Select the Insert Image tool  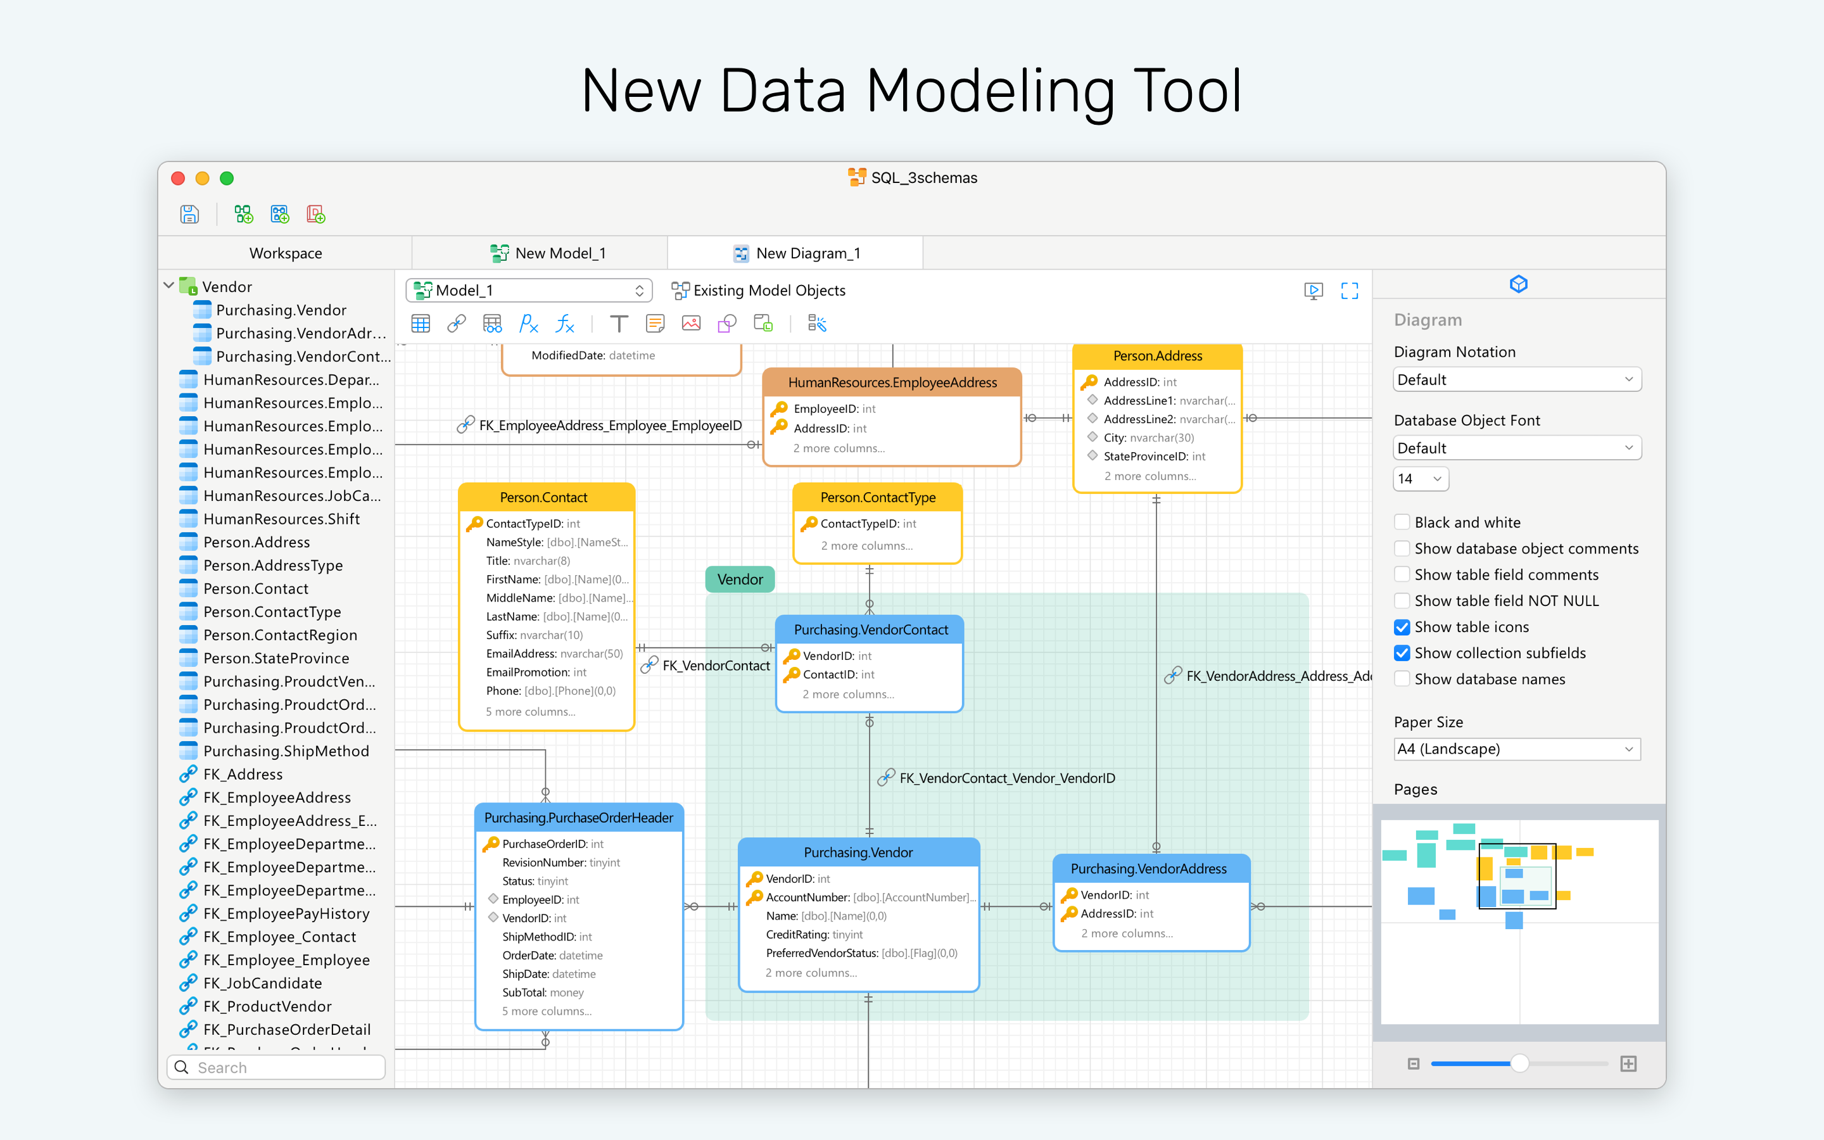(691, 324)
